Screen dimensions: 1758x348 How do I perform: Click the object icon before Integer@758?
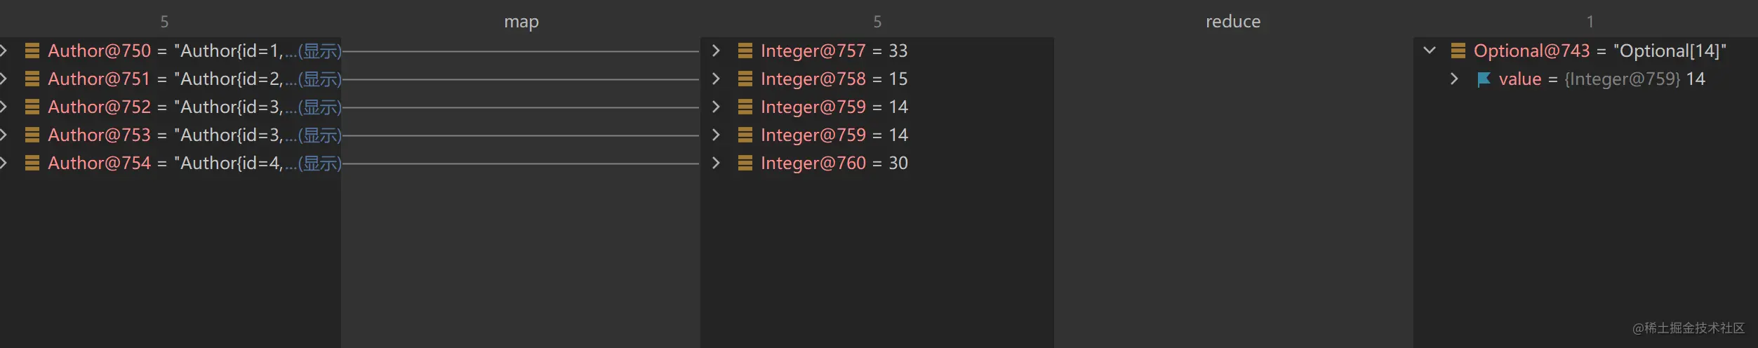[745, 79]
